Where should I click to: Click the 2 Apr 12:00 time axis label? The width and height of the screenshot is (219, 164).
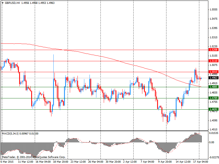click(x=130, y=162)
